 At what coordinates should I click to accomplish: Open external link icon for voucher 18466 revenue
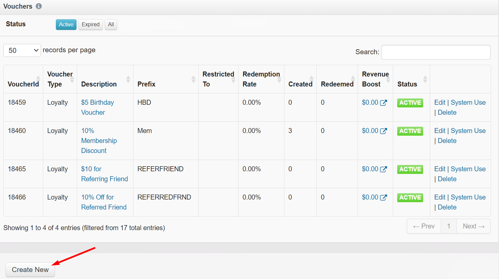(x=384, y=198)
